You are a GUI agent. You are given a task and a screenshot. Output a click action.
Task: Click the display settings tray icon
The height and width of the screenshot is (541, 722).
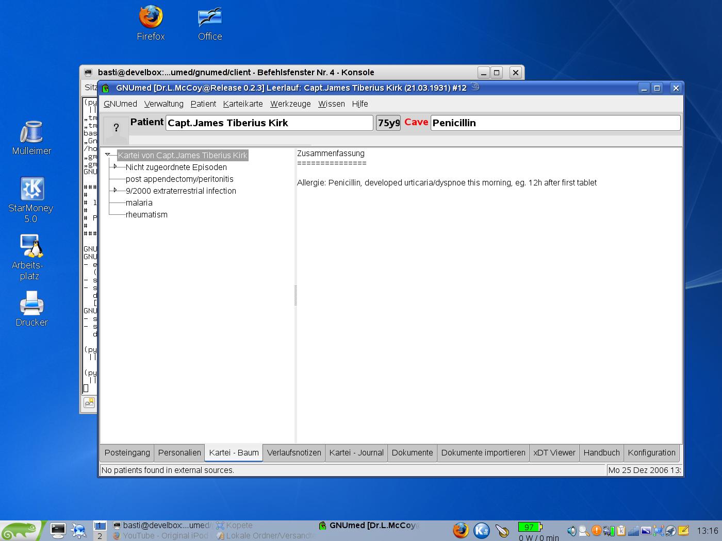pos(646,531)
